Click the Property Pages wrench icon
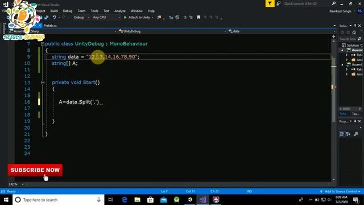 click(356, 134)
